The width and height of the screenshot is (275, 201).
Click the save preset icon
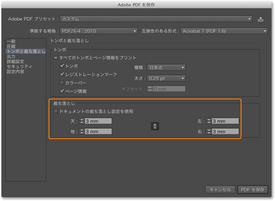[x=260, y=19]
